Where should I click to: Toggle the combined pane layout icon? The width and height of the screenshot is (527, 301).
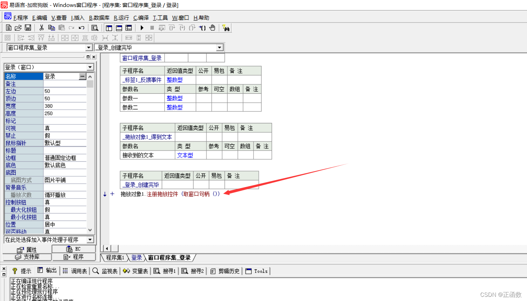click(129, 28)
